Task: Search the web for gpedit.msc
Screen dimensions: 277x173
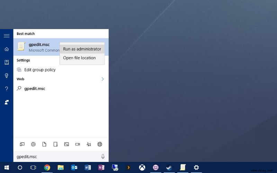Action: click(61, 89)
